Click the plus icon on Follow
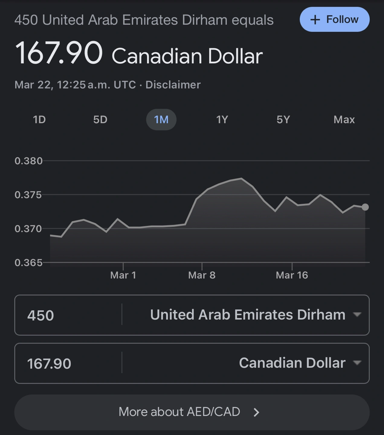This screenshot has width=384, height=435. 315,20
